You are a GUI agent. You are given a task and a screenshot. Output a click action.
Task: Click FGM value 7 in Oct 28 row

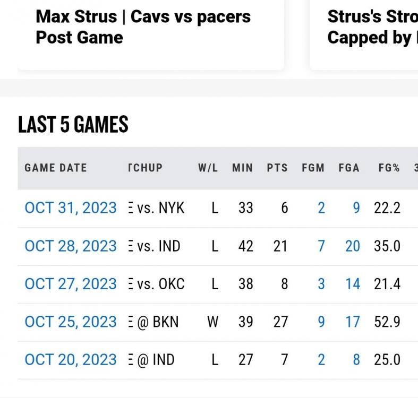[x=321, y=246]
